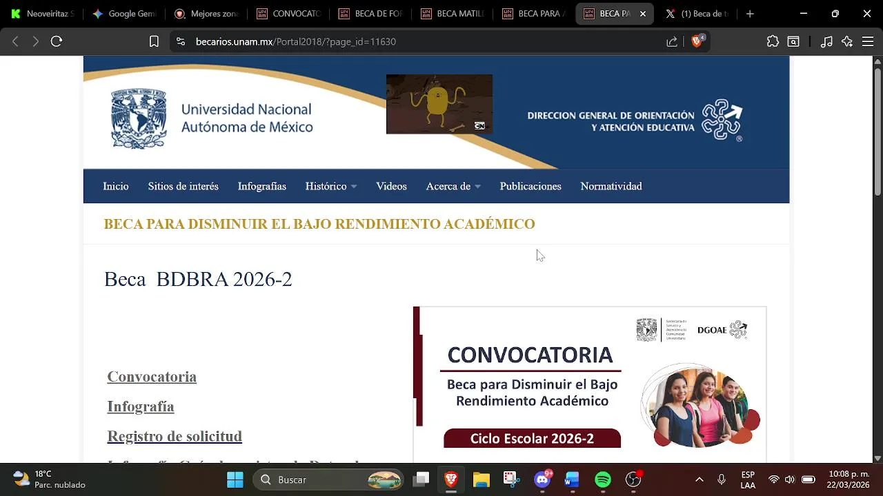Open the Registro de solicitud link
The width and height of the screenshot is (883, 496).
pos(175,436)
